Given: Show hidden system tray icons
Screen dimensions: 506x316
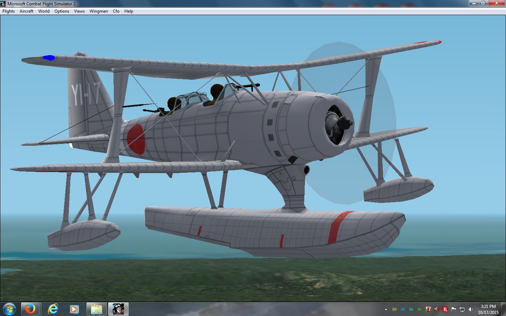Looking at the screenshot, I should (386, 309).
